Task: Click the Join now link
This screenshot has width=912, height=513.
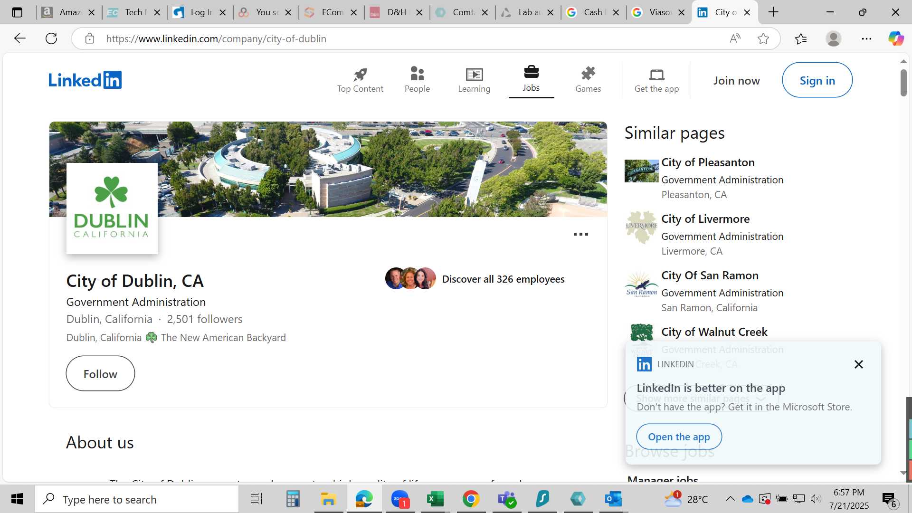Action: 736,81
